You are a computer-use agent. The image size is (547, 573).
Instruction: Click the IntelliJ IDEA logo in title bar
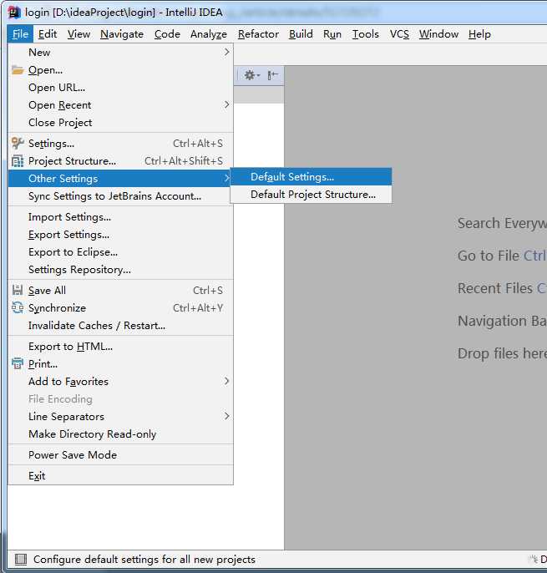[14, 12]
